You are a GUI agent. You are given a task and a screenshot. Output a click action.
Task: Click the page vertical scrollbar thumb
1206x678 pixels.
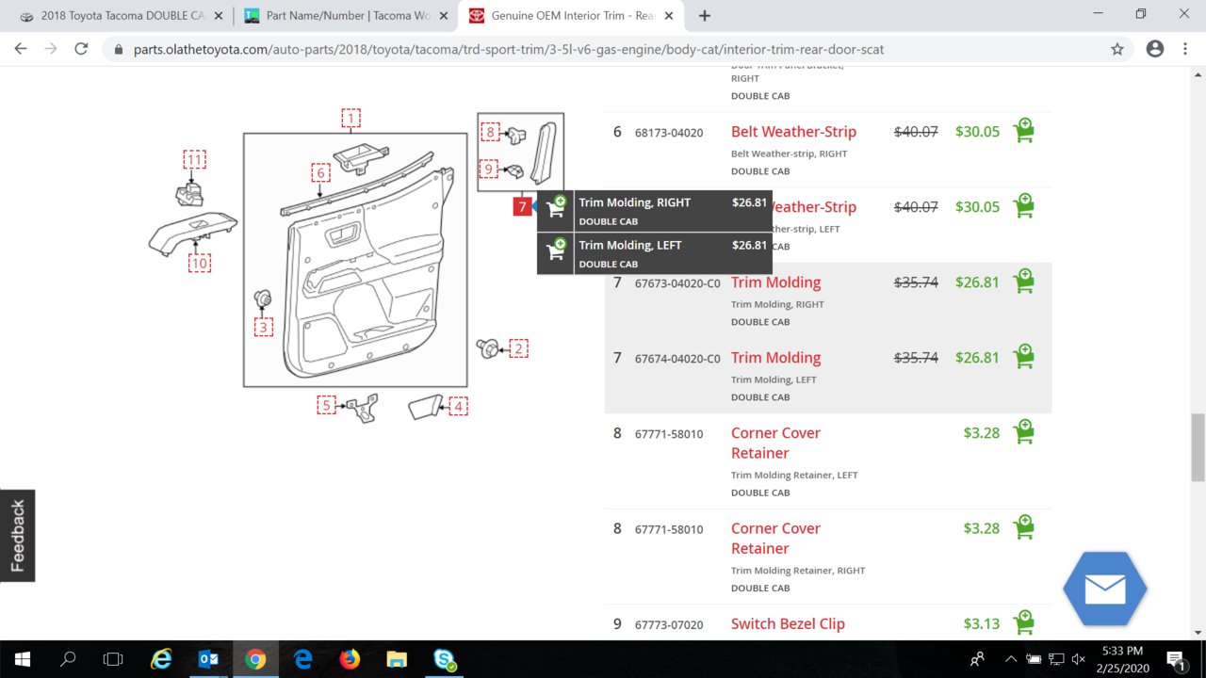[x=1198, y=446]
